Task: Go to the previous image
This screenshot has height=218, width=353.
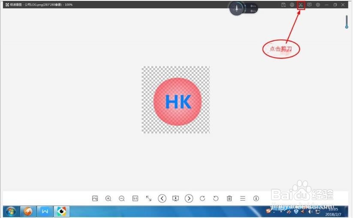Action: (162, 198)
